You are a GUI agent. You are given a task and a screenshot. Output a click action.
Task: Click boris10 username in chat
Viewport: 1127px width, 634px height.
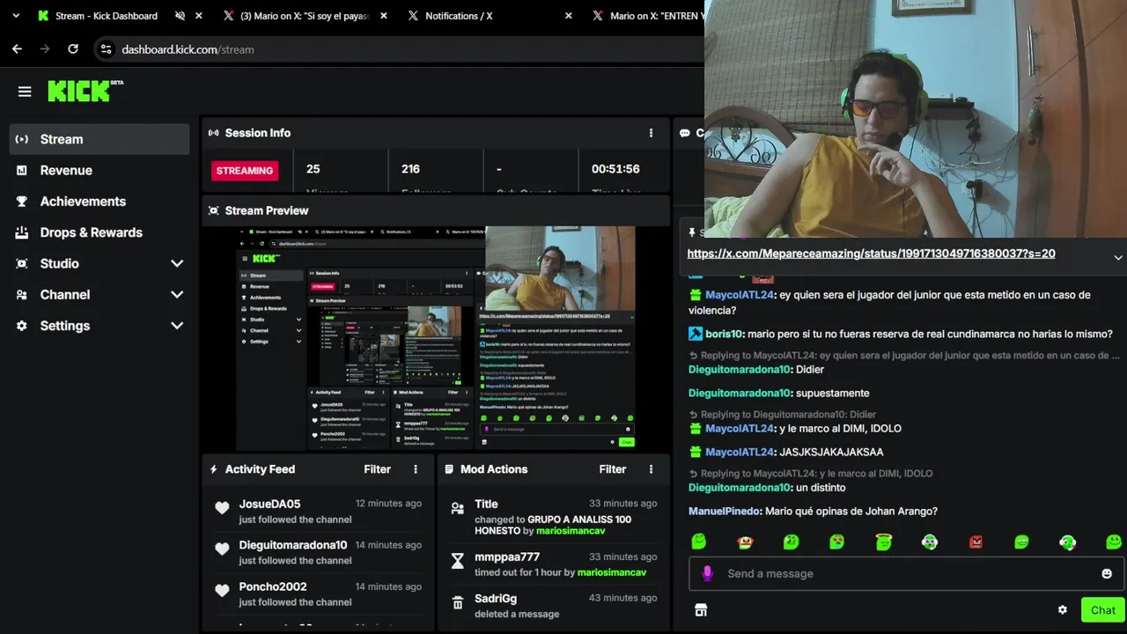click(725, 334)
